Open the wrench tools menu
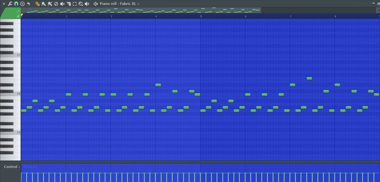This screenshot has width=380, height=182. point(10,4)
